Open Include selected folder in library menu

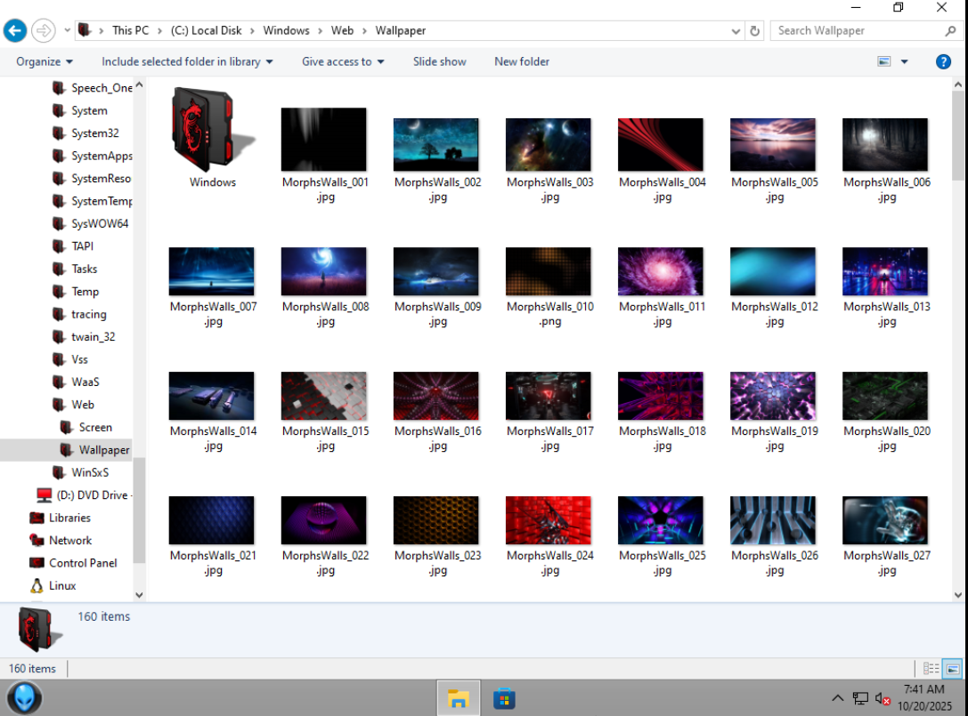(x=187, y=61)
